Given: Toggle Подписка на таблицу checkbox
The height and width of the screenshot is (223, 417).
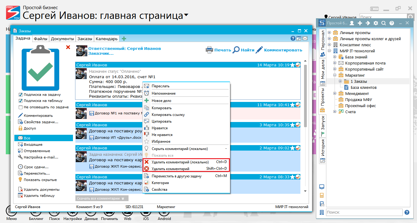Looking at the screenshot, I should point(20,101).
